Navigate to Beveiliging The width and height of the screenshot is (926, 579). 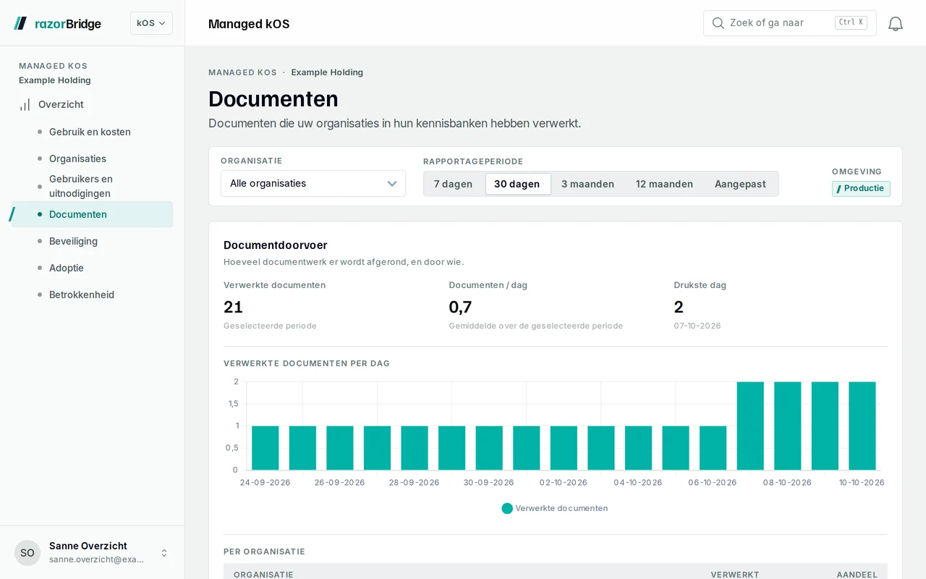(92, 241)
